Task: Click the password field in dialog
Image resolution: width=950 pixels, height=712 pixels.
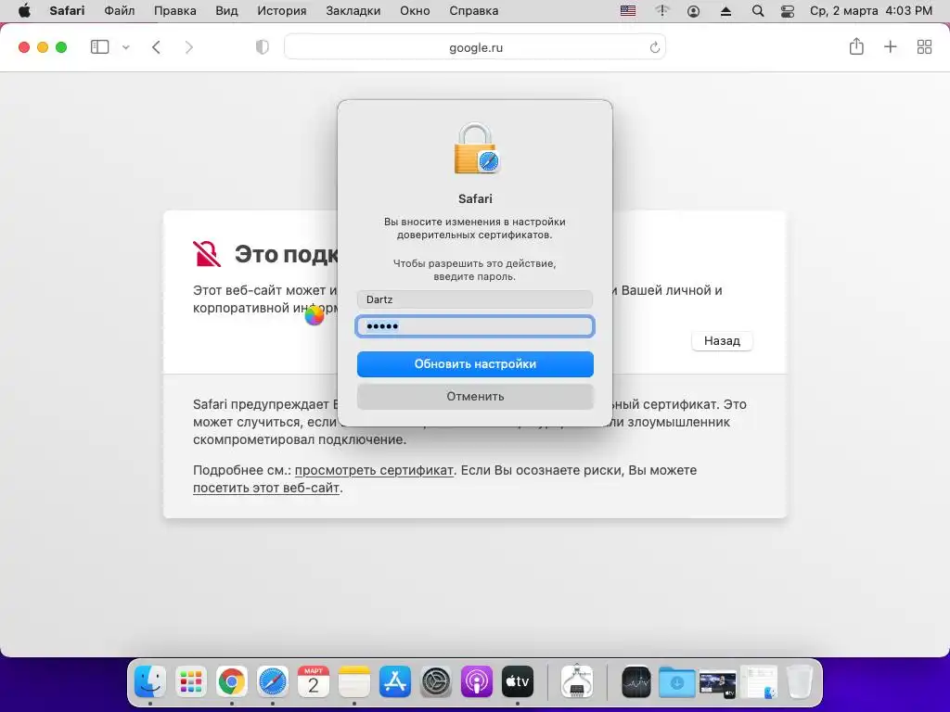Action: click(475, 326)
